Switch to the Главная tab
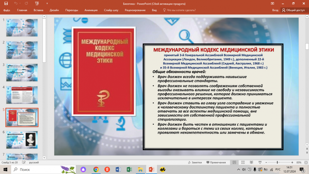Image resolution: width=309 pixels, height=174 pixels. click(22, 10)
